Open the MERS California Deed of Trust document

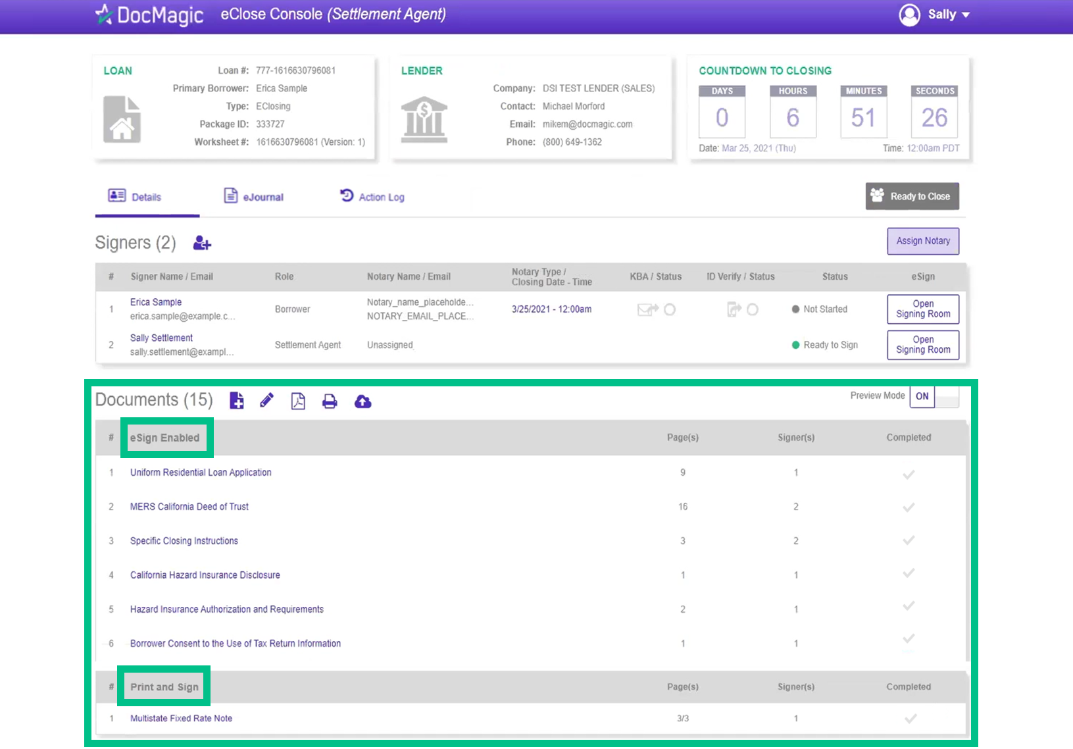click(x=189, y=507)
